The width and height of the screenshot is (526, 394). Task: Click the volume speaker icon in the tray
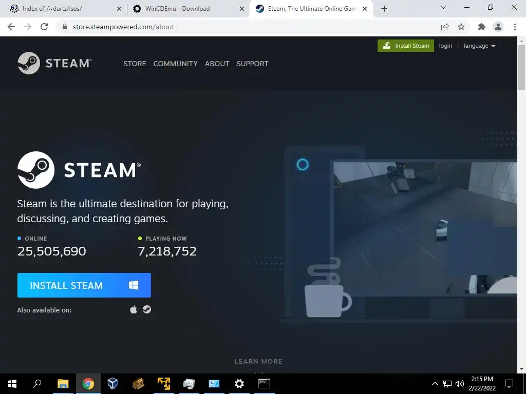coord(460,384)
